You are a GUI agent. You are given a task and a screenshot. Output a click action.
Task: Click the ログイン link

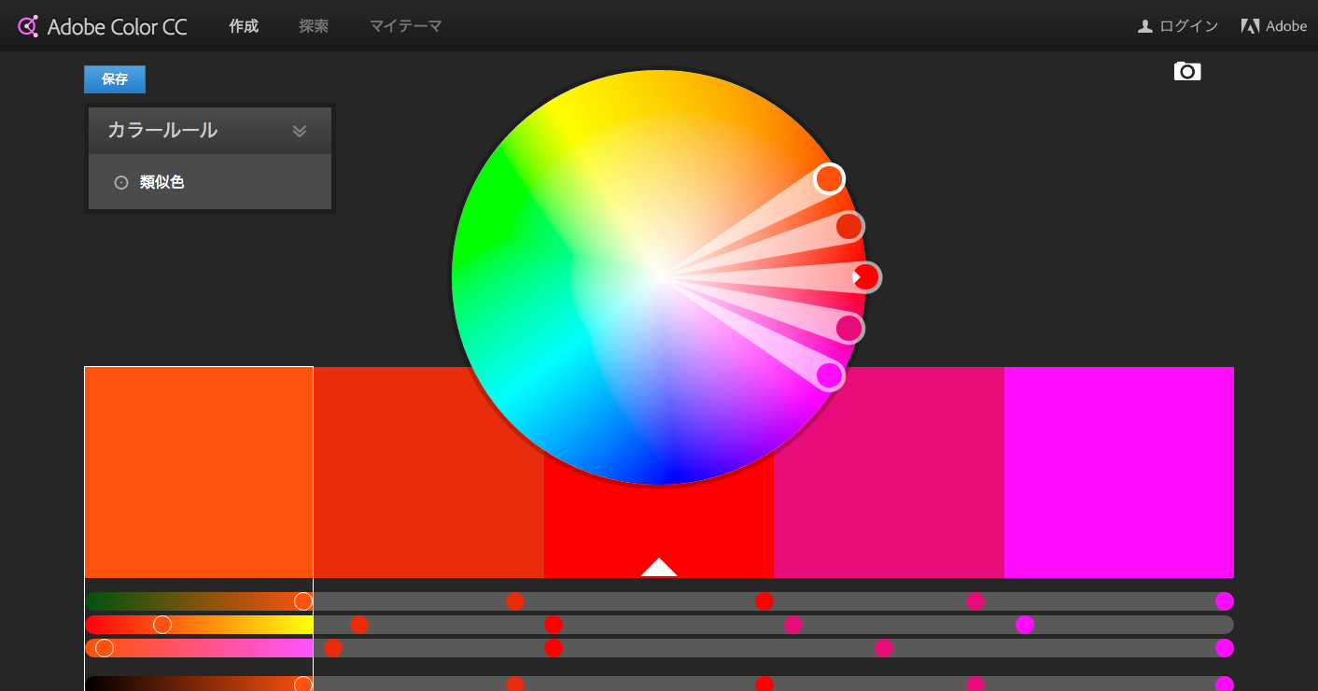click(x=1189, y=26)
